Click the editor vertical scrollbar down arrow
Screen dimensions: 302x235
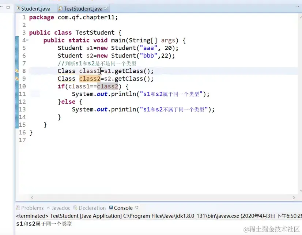[301, 190]
